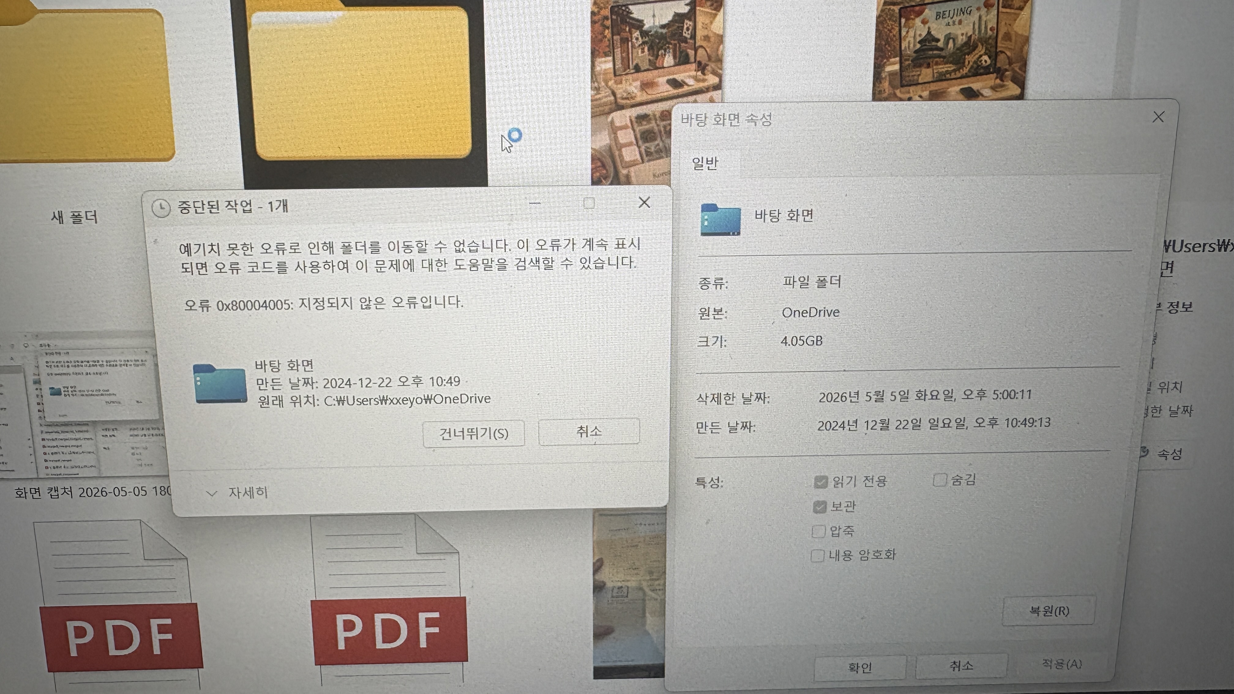Viewport: 1234px width, 694px height.
Task: Click the 4.05GB size value
Action: 802,341
